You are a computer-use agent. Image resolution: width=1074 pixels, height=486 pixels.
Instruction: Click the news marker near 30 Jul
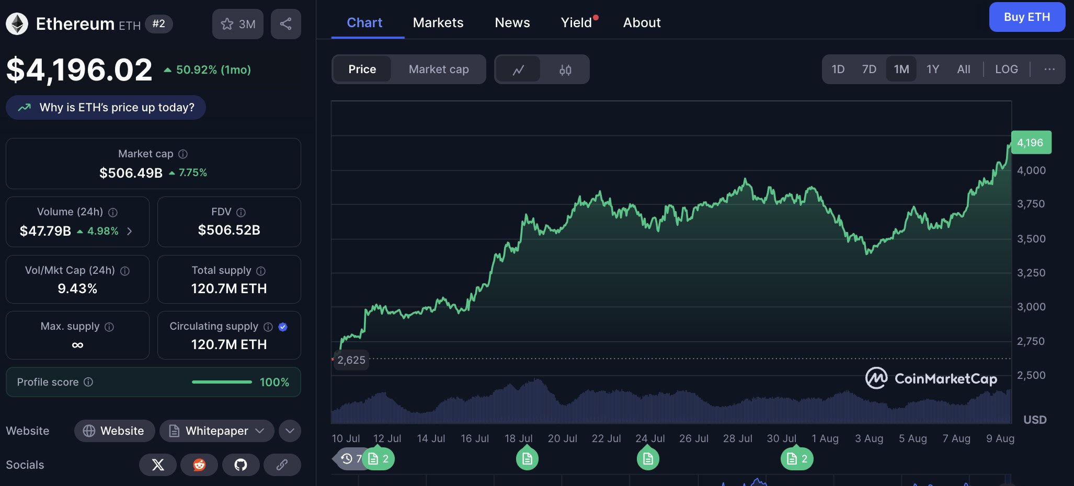[797, 458]
